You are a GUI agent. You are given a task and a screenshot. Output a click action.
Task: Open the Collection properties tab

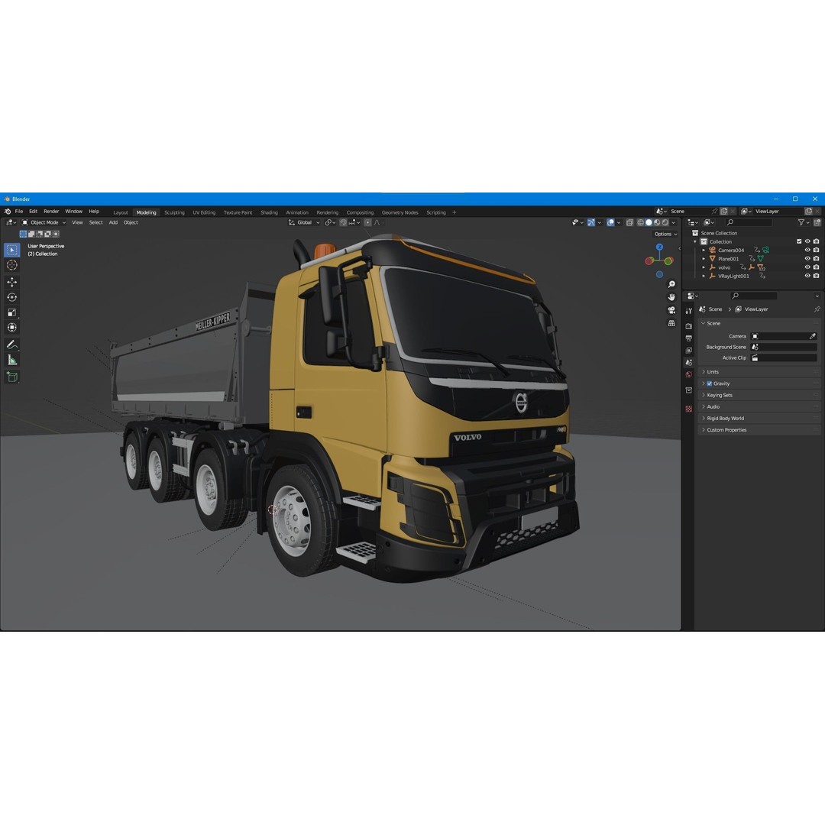689,390
